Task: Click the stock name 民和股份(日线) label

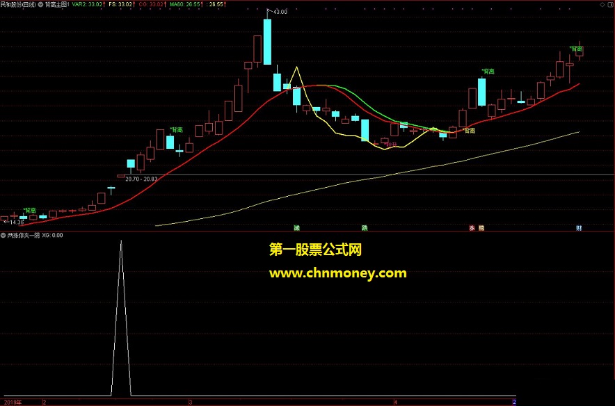Action: click(x=18, y=5)
